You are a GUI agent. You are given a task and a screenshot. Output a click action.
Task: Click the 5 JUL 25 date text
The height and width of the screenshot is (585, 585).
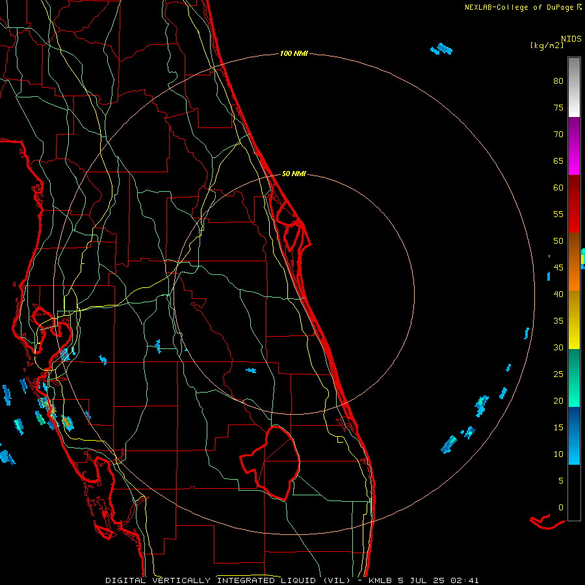pos(423,580)
